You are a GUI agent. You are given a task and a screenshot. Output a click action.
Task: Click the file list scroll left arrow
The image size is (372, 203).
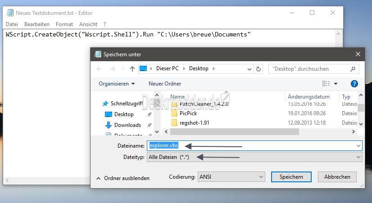click(166, 131)
